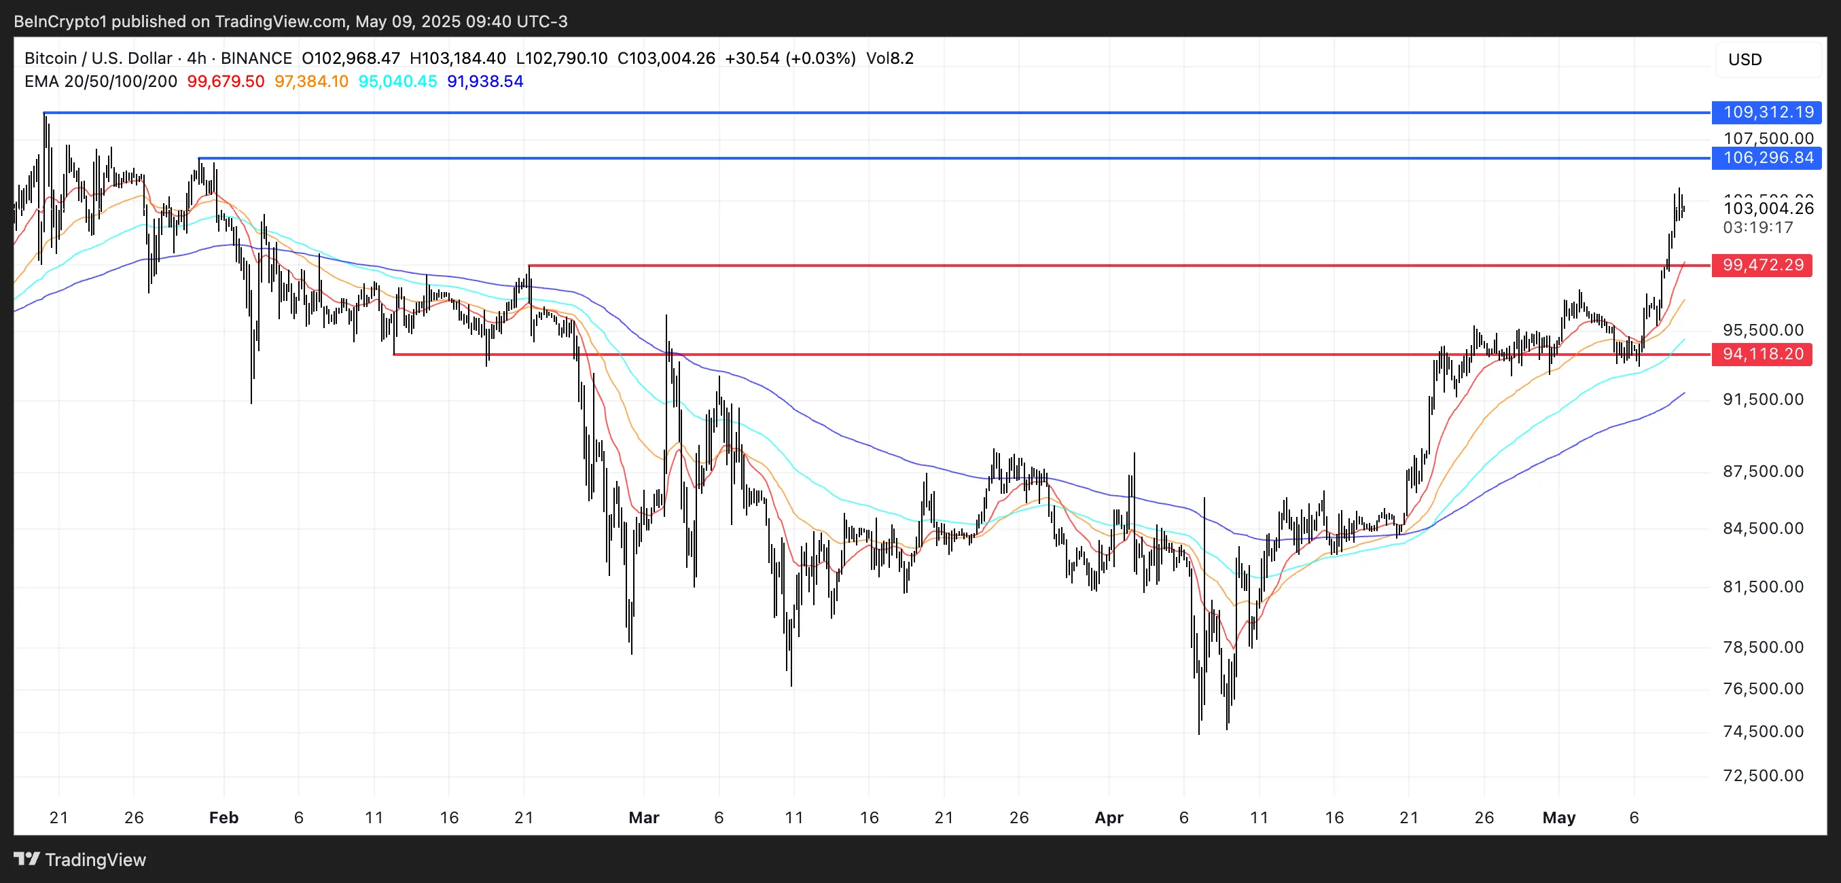Screen dimensions: 1841x883
Task: Click the Bitcoin / U.S. Dollar symbol title
Action: [98, 58]
